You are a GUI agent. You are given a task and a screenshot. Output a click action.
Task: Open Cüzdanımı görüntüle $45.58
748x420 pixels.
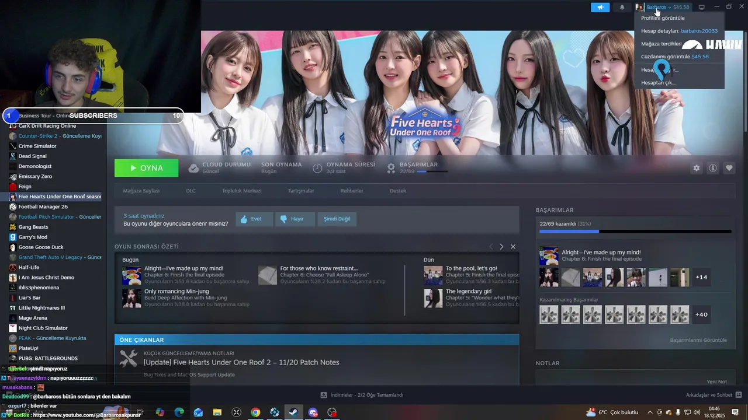tap(675, 57)
